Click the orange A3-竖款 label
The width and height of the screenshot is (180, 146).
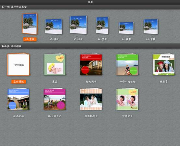coord(30,39)
